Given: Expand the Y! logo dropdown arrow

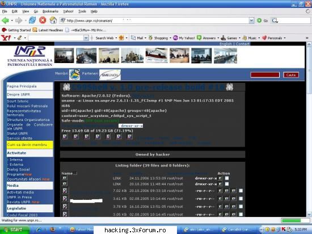Looking at the screenshot, I should [x=15, y=38].
